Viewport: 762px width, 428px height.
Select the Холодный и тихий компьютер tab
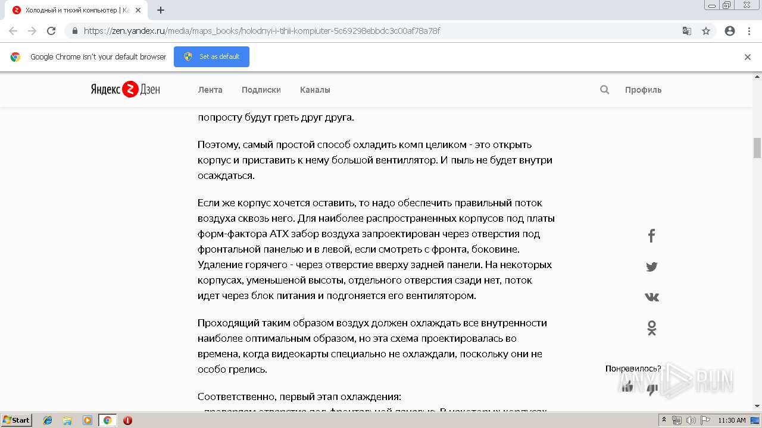[76, 10]
